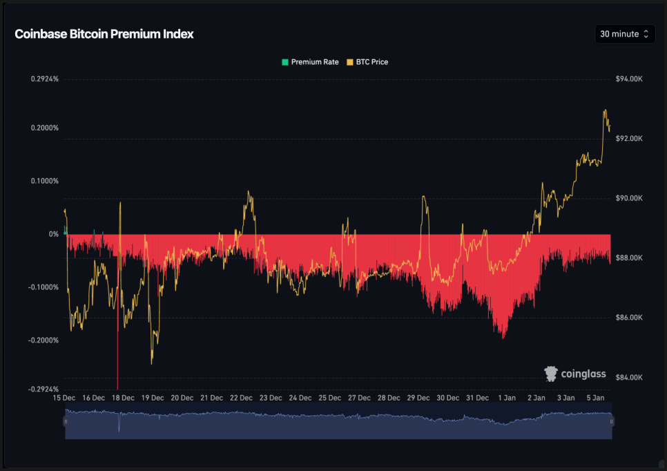Click the BTC price low near 19 Dec

[151, 363]
